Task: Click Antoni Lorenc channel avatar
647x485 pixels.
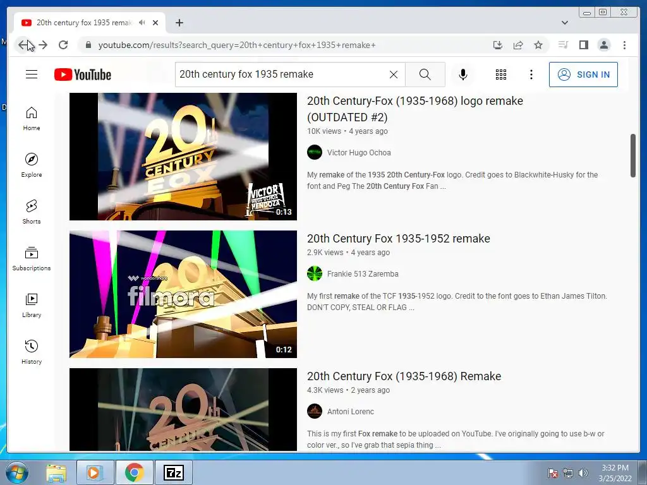Action: (315, 411)
